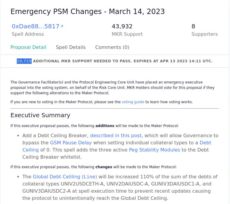The width and height of the screenshot is (230, 204).
Task: Follow the voting guide link
Action: [133, 102]
